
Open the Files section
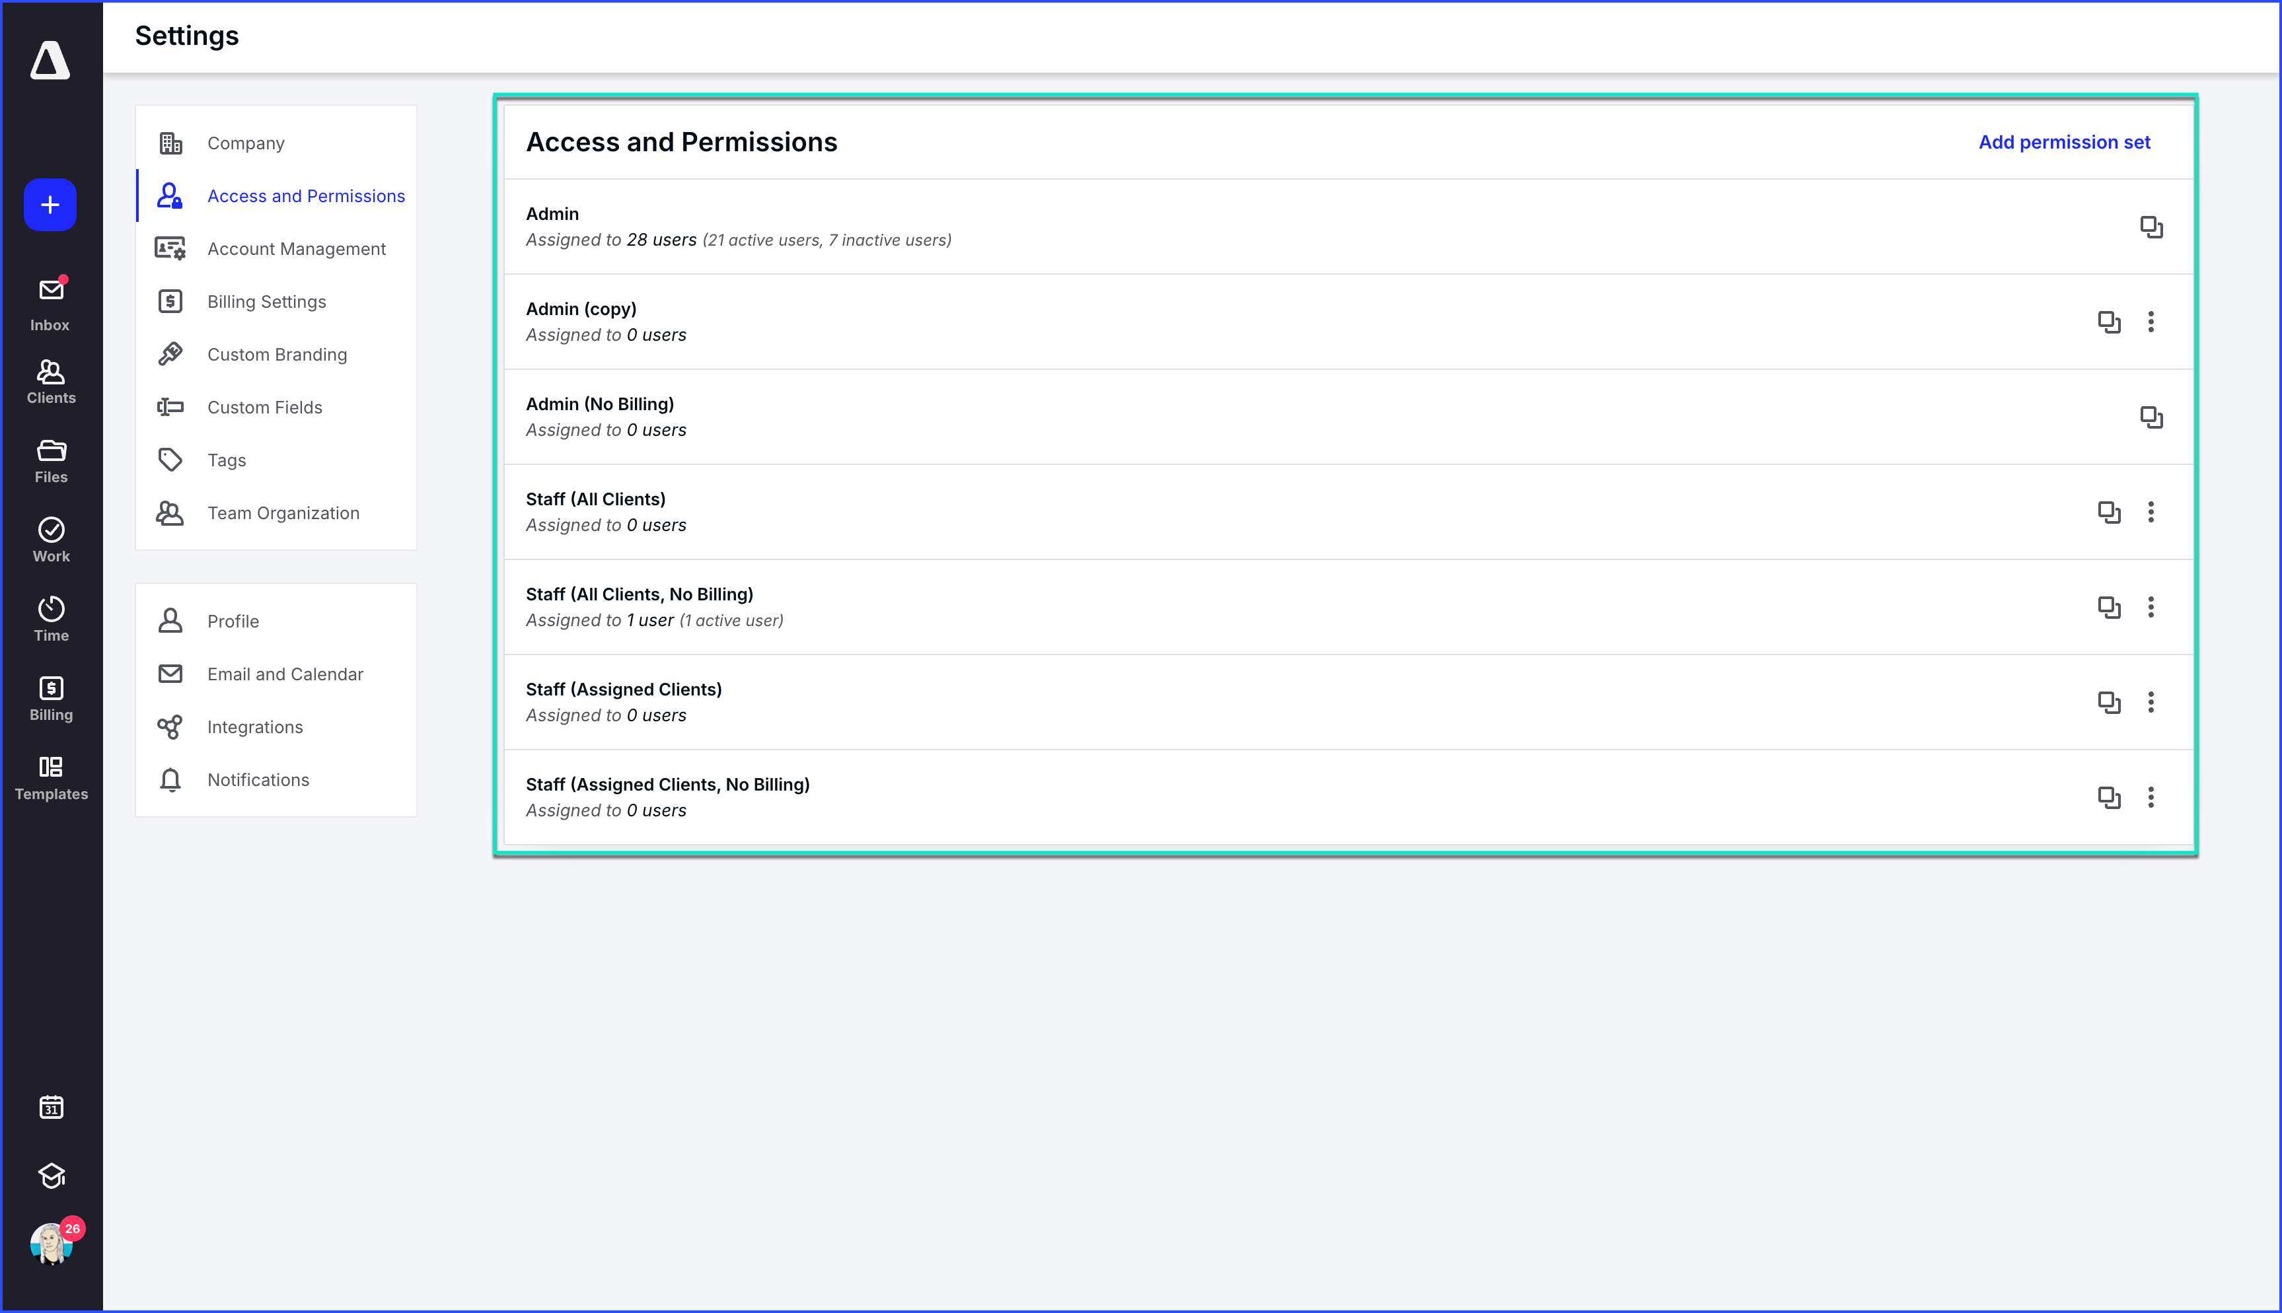coord(50,456)
